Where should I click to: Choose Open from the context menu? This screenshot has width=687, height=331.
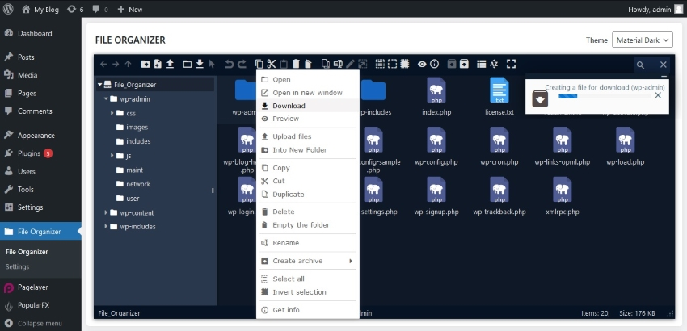click(x=308, y=79)
